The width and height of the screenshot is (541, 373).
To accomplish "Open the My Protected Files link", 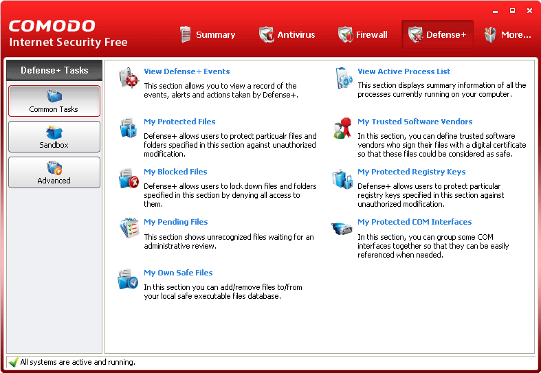I will click(x=179, y=122).
